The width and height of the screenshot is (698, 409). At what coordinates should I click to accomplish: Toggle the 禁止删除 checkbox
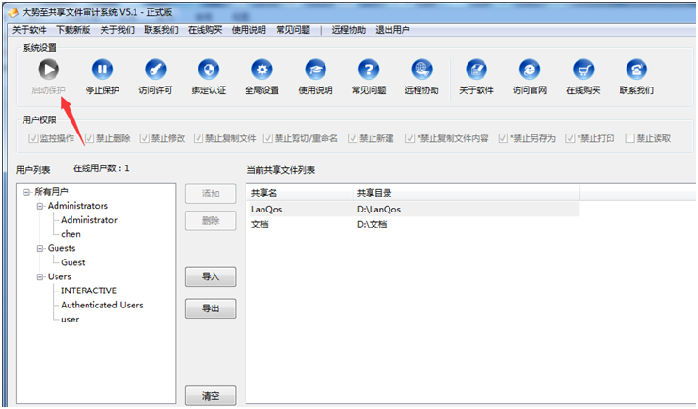click(x=90, y=138)
